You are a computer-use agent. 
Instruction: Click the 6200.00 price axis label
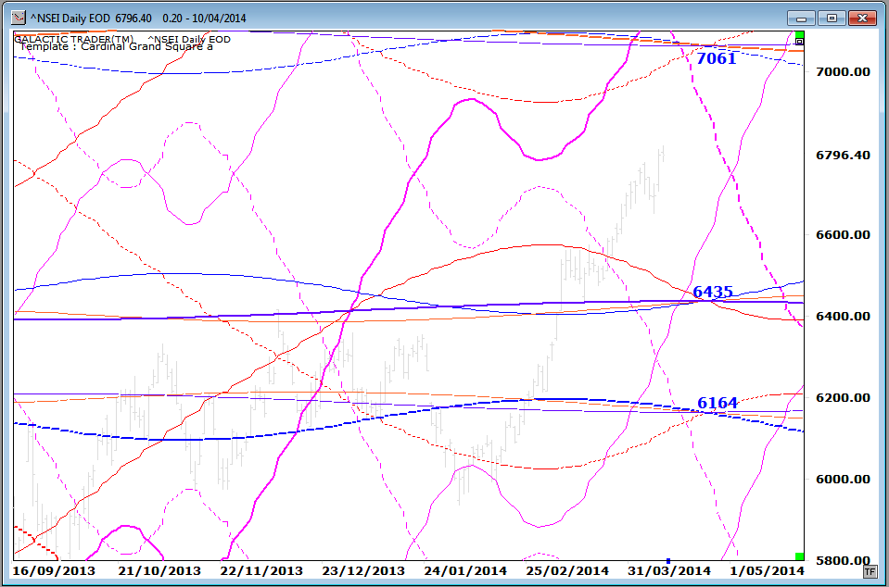coord(843,398)
